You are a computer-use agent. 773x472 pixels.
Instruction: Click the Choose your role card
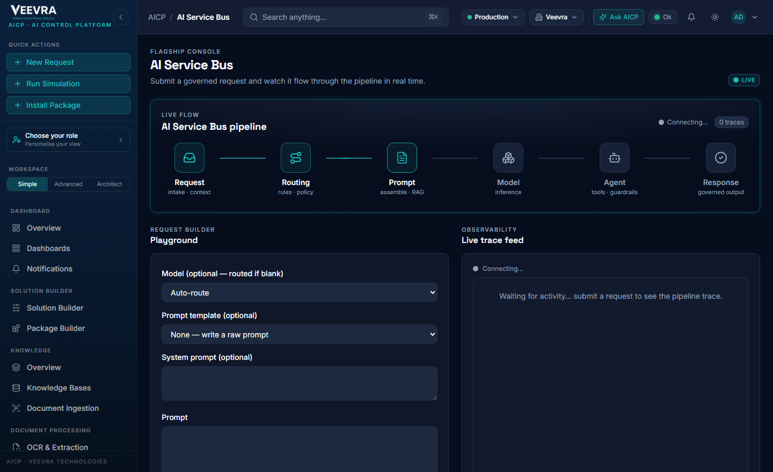tap(68, 140)
